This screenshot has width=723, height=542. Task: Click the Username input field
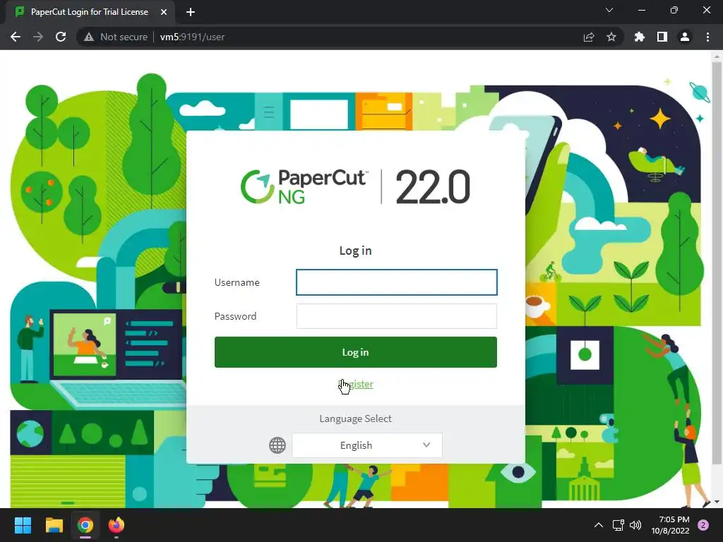coord(397,282)
